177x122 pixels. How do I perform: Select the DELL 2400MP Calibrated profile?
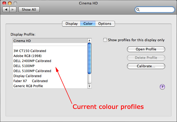tap(32, 61)
